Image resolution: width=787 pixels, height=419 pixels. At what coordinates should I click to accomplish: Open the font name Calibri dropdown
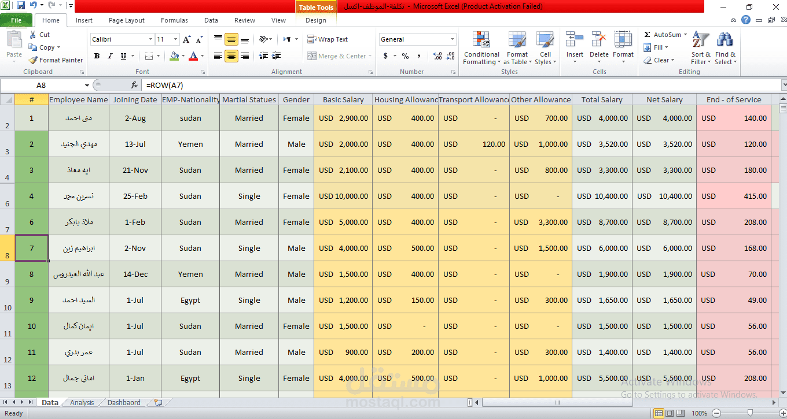pyautogui.click(x=150, y=39)
